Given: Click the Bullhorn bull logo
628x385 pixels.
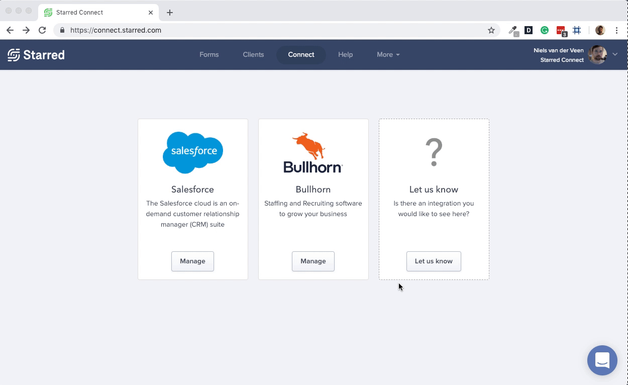Looking at the screenshot, I should coord(313,153).
